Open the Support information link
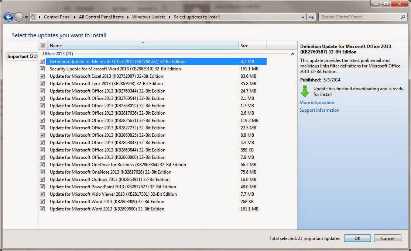The width and height of the screenshot is (411, 251). pos(319,110)
